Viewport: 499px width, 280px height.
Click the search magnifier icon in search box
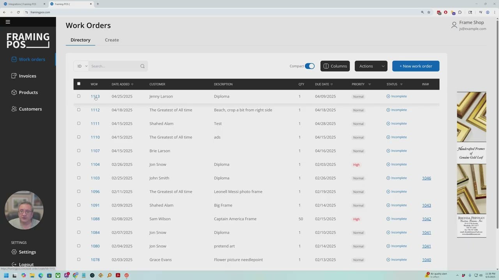[x=142, y=66]
